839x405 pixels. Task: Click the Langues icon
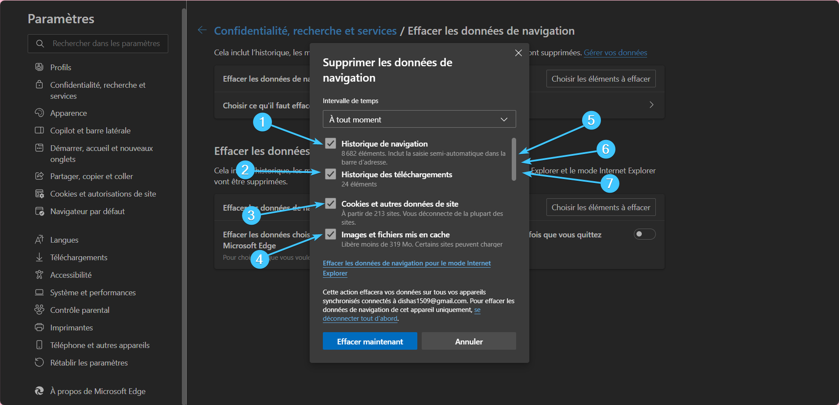pos(40,240)
